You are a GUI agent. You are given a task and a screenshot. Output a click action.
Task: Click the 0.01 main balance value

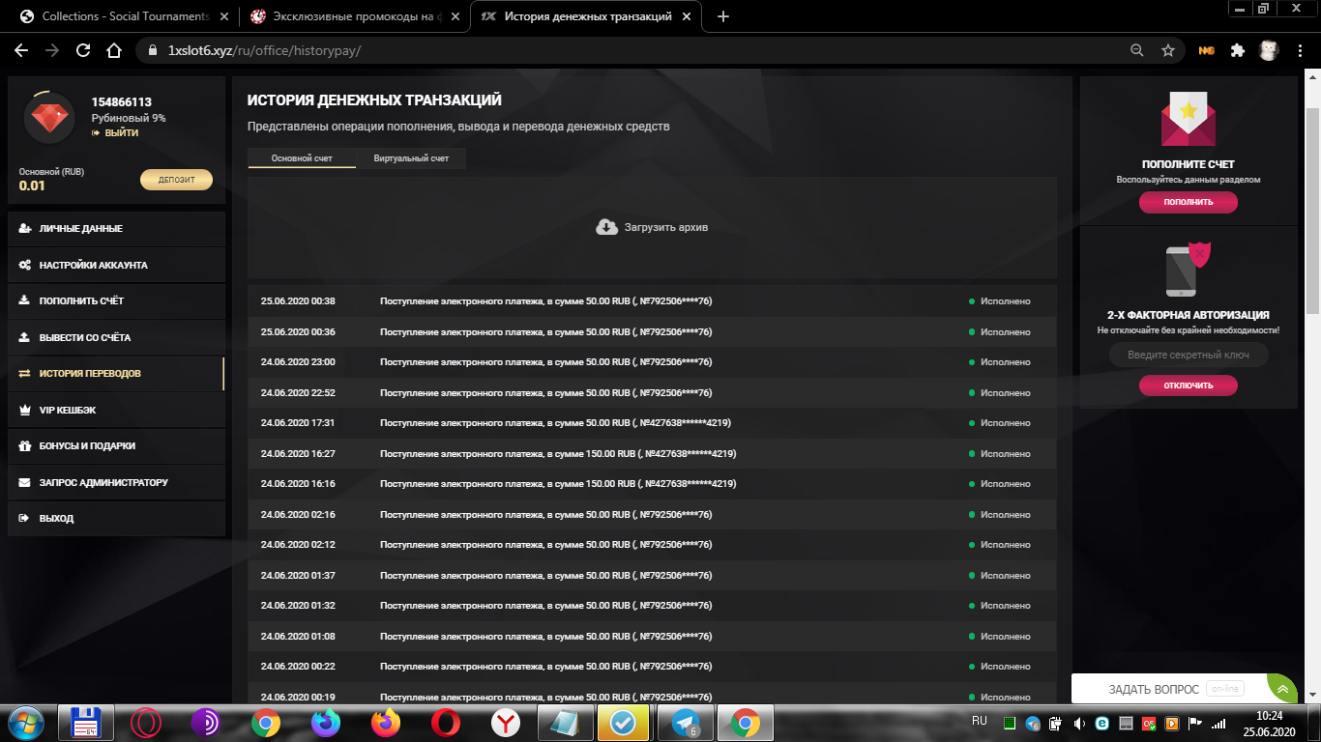pos(32,185)
